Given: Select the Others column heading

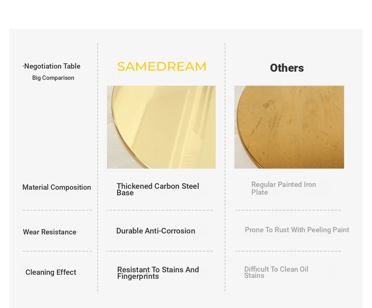Looking at the screenshot, I should pos(287,68).
